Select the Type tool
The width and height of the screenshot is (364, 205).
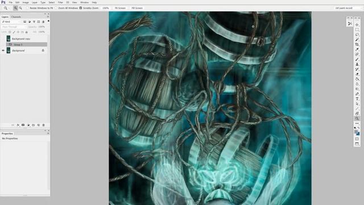point(357,99)
